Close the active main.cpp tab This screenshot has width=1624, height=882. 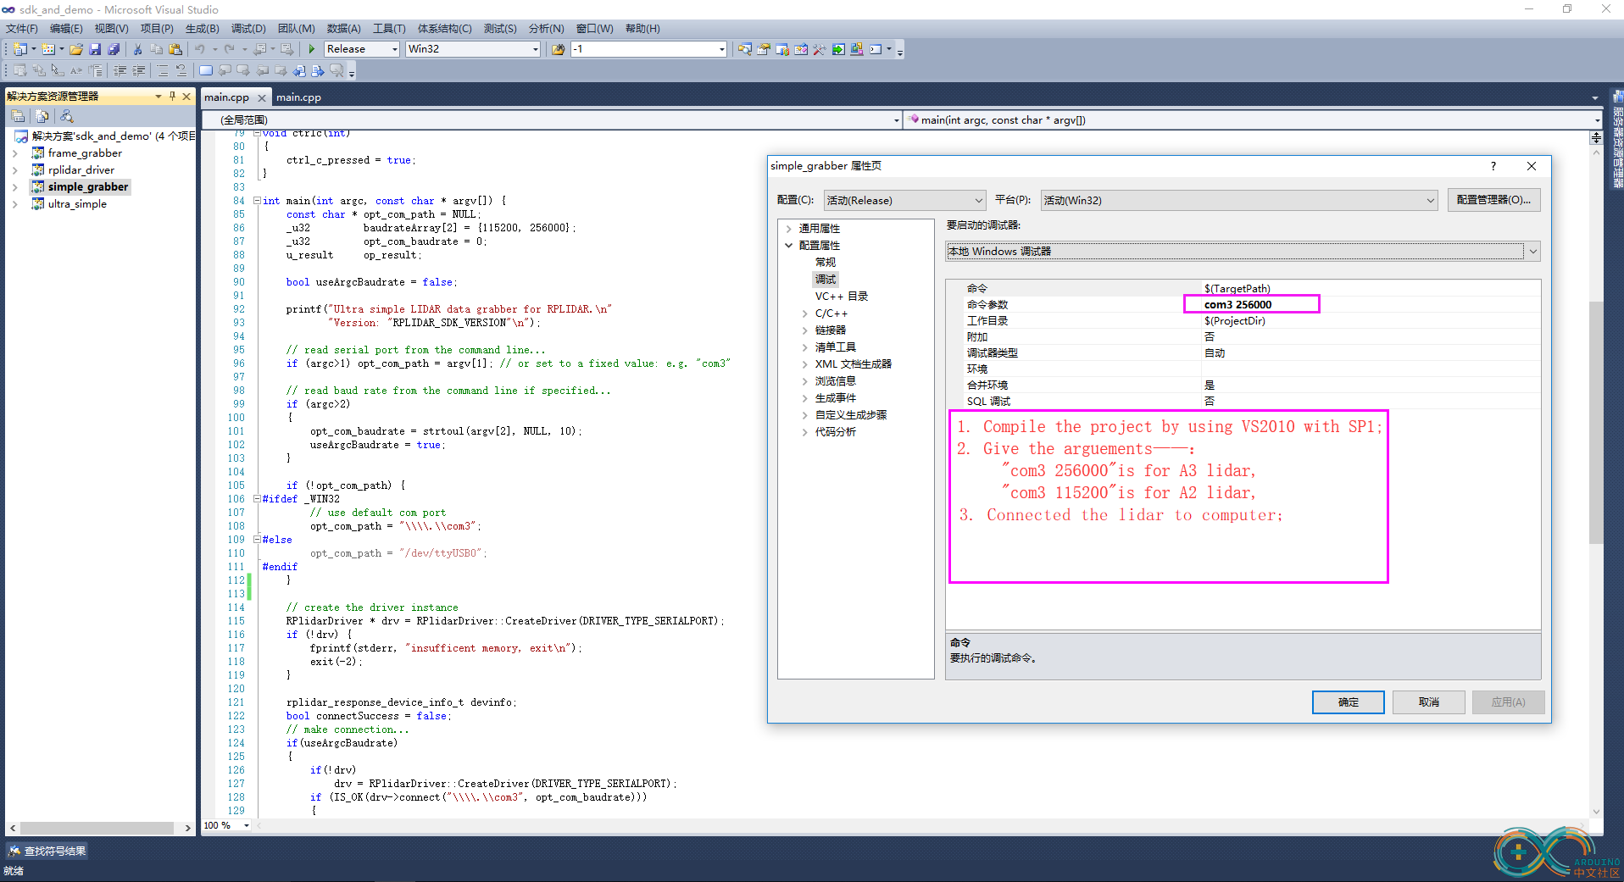(262, 98)
